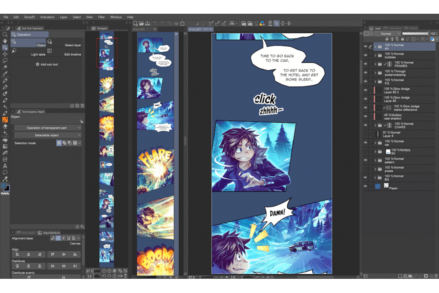
Task: Select the Eyedropper tool
Action: [5, 73]
